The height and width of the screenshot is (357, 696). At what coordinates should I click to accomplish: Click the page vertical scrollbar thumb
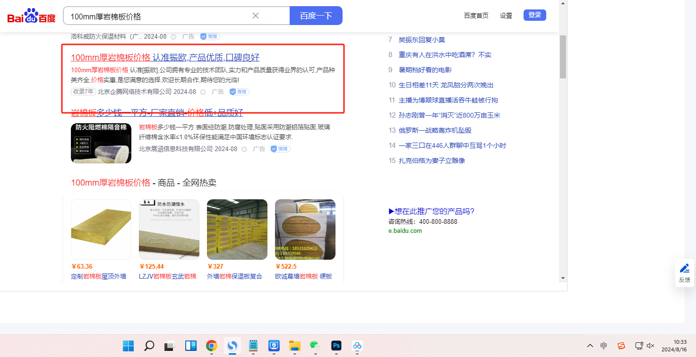[x=563, y=57]
